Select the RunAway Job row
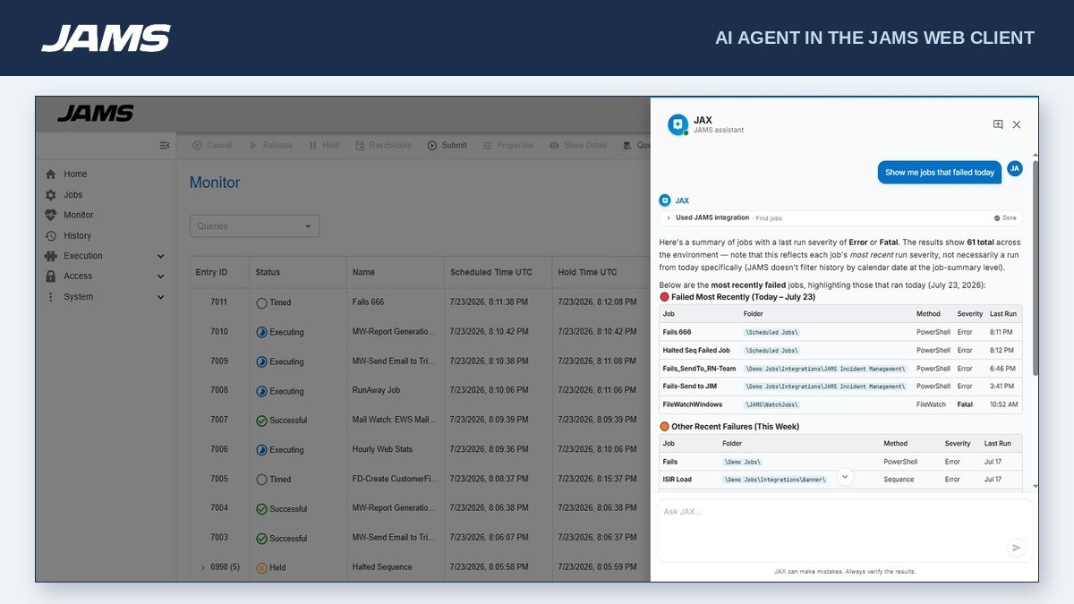 [x=421, y=391]
